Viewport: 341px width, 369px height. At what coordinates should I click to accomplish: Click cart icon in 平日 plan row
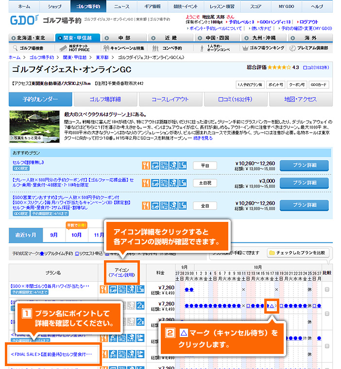tap(155, 166)
